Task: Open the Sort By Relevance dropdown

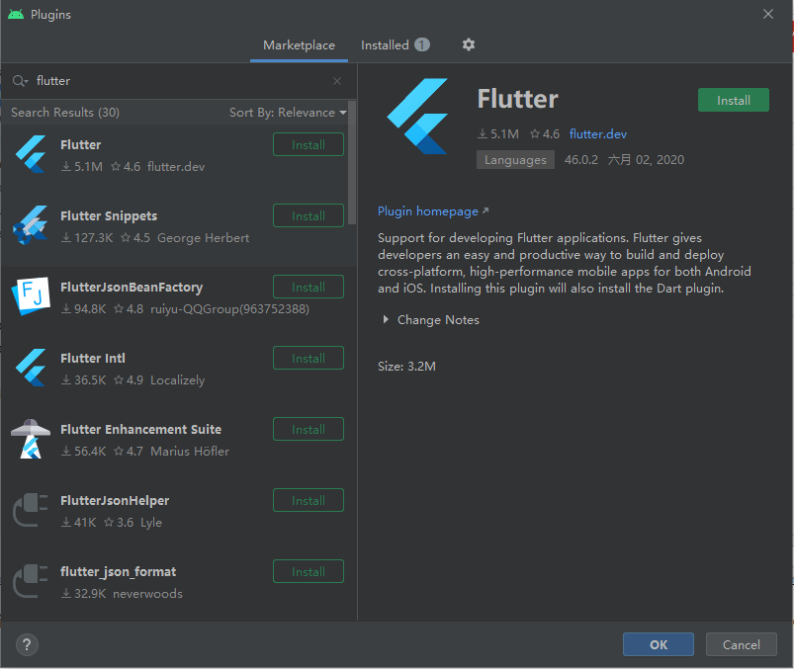Action: coord(288,113)
